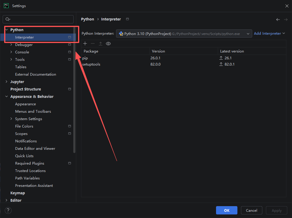Sort by the Package column header
292x218 pixels.
(115, 51)
